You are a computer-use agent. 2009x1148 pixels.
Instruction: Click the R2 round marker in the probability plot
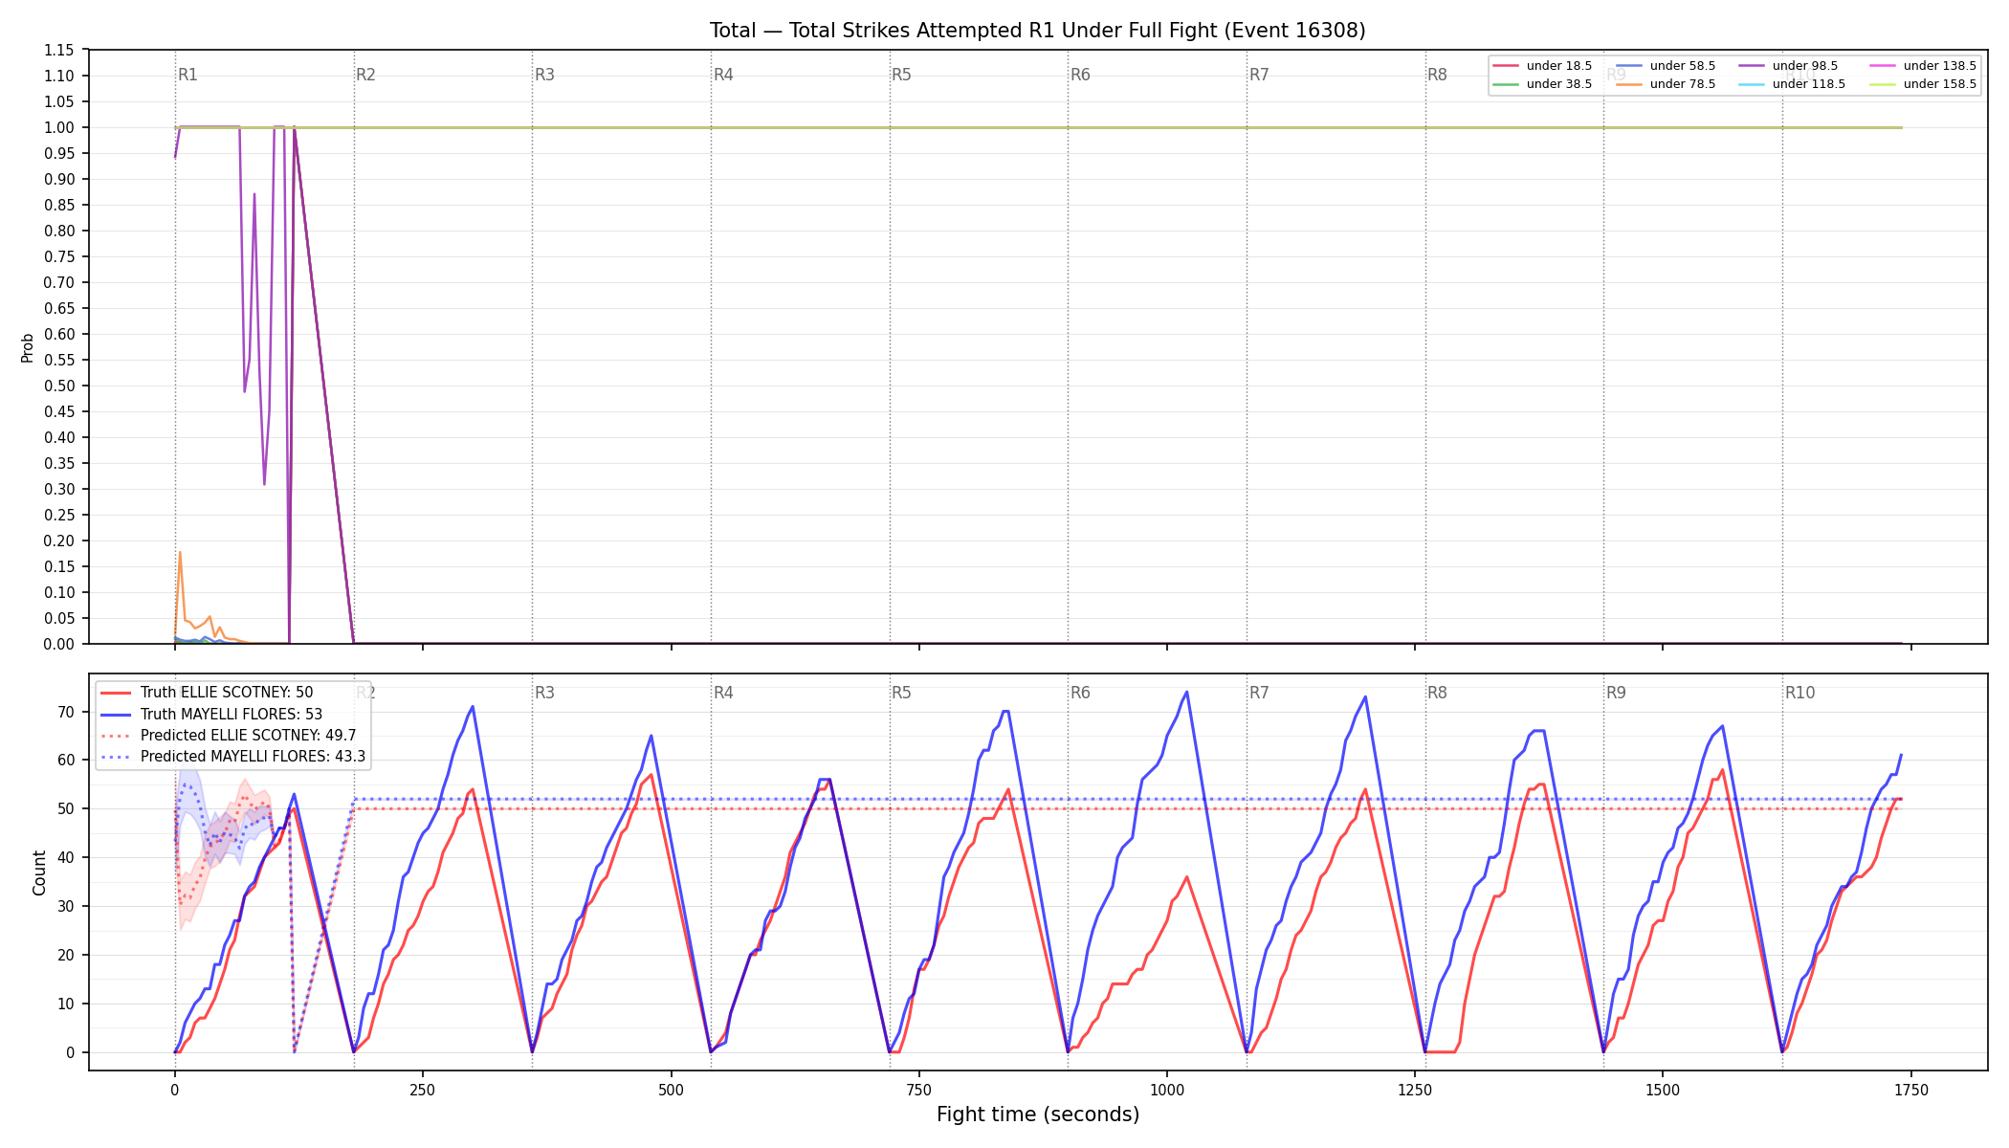365,75
